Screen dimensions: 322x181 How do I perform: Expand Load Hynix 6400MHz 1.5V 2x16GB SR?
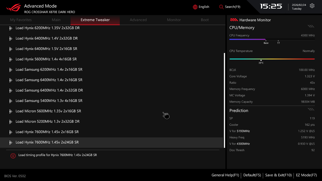click(46, 49)
